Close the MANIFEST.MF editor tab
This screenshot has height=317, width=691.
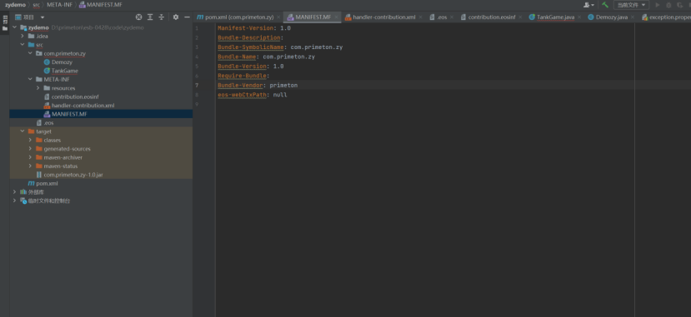337,17
